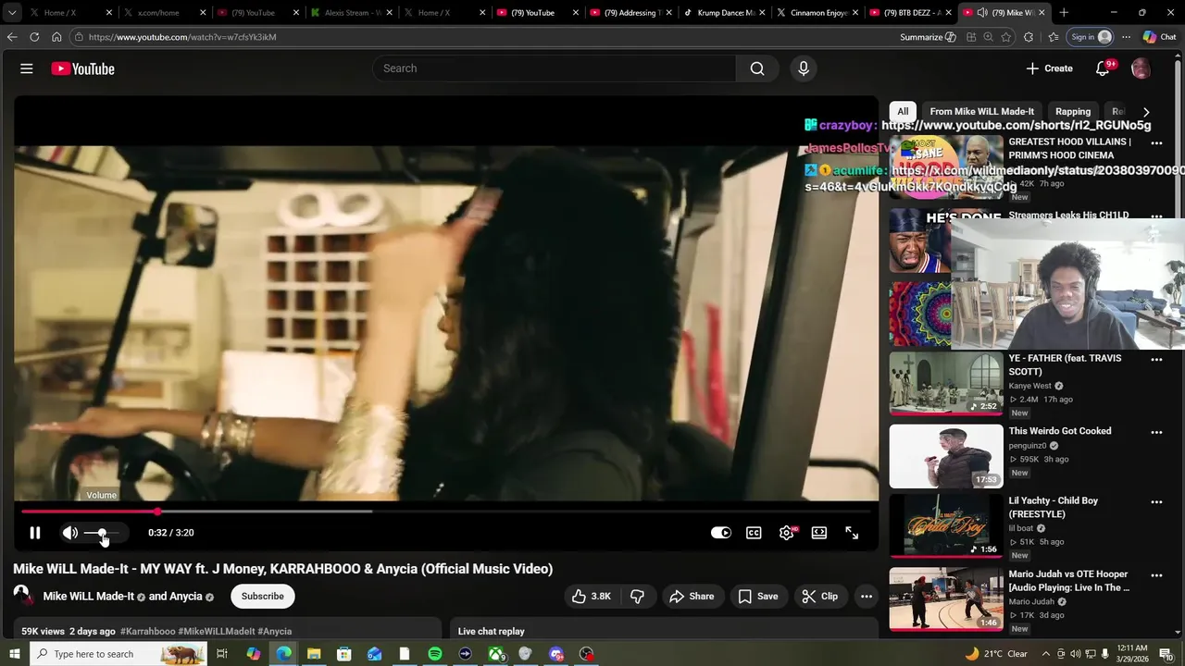Like the video with thumbs up
The image size is (1185, 666).
click(592, 597)
